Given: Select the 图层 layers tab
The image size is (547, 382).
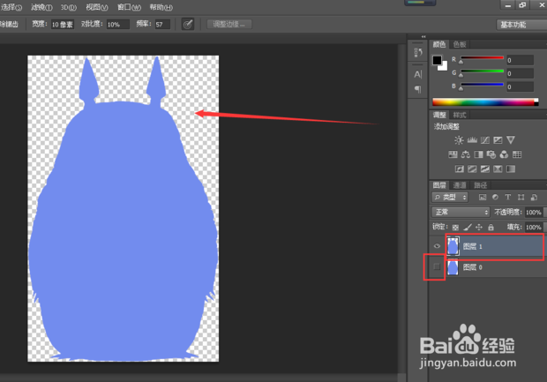Looking at the screenshot, I should point(439,185).
